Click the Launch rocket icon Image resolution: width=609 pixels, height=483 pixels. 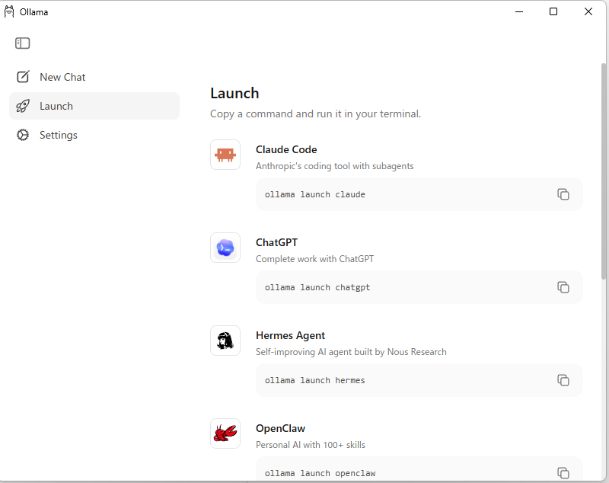click(23, 106)
